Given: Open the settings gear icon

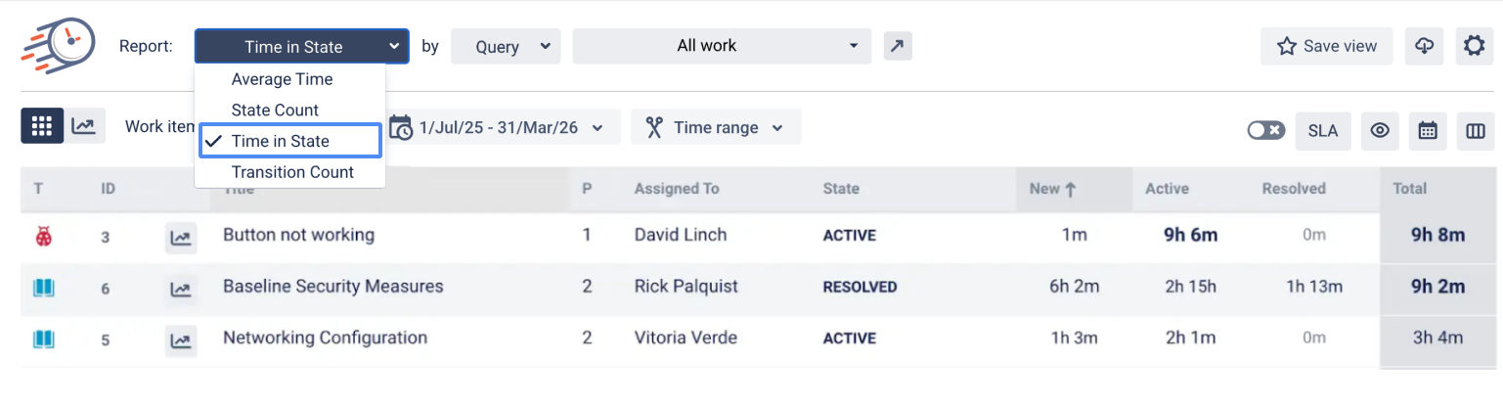Looking at the screenshot, I should tap(1474, 46).
